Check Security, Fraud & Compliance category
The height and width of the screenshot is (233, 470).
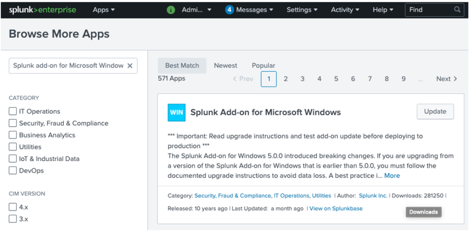[x=12, y=123]
